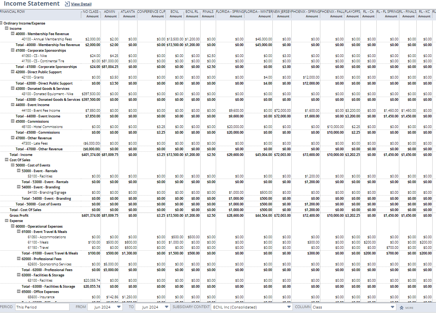Collapse the Ordinary Income/Expense section
Screen dimensions: 436x313
click(x=2, y=23)
